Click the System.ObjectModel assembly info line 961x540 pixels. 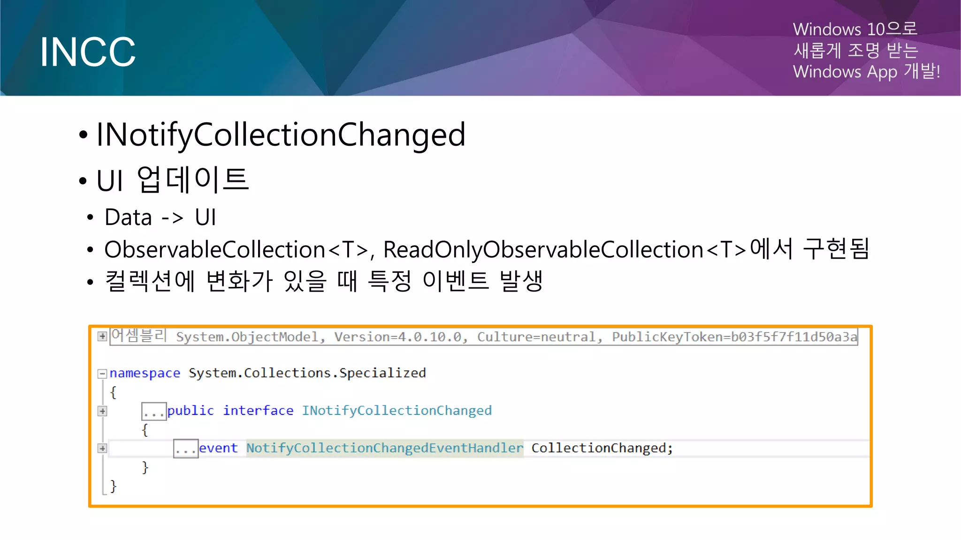coord(484,337)
